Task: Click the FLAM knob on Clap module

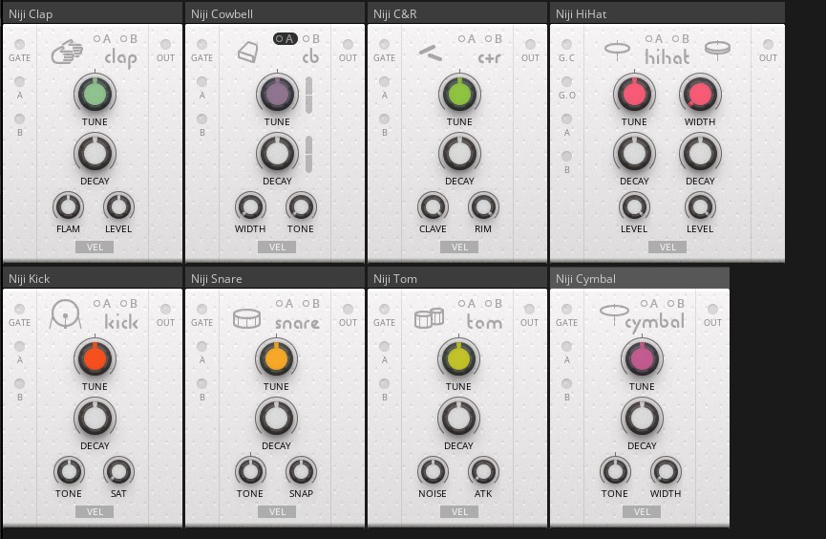Action: pyautogui.click(x=68, y=205)
